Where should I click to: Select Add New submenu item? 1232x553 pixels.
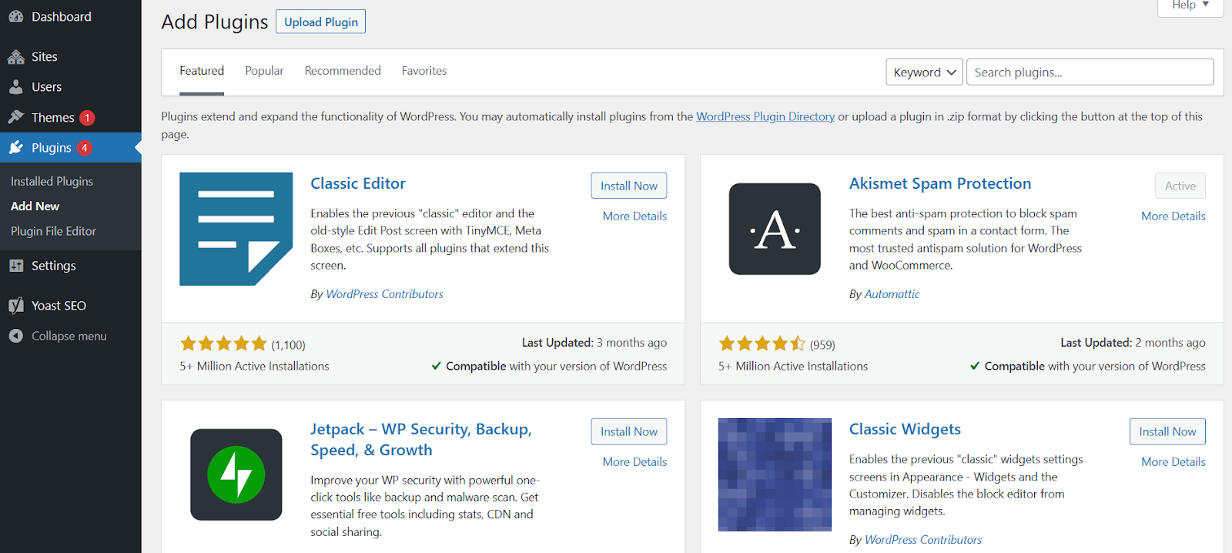(35, 206)
